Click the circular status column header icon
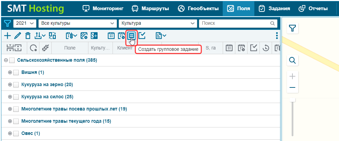The width and height of the screenshot is (339, 141). click(33, 48)
